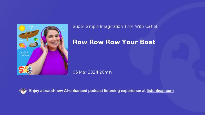Screen dimensions: 205x115
Task: Click the Super Simple logo on the cover
Action: click(x=25, y=70)
